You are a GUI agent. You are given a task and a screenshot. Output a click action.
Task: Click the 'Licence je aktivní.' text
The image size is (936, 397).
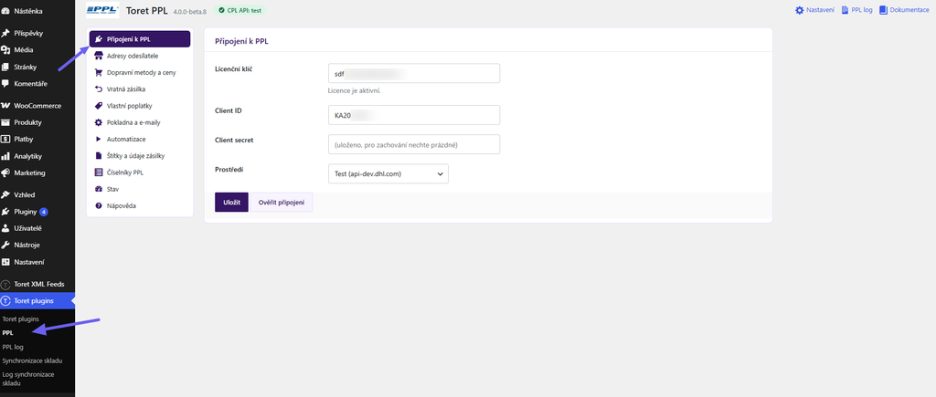point(354,91)
